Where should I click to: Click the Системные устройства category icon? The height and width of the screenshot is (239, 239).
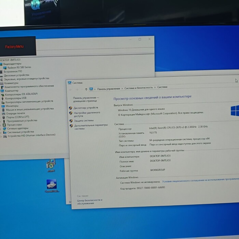5,132
